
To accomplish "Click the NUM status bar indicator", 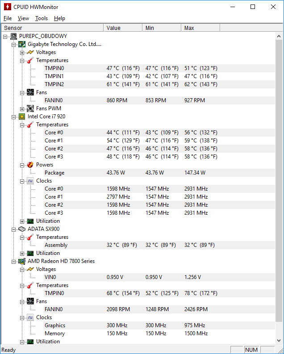I will pos(251,350).
